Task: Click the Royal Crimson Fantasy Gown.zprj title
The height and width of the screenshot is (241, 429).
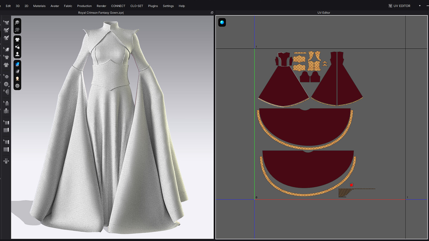Action: click(101, 13)
